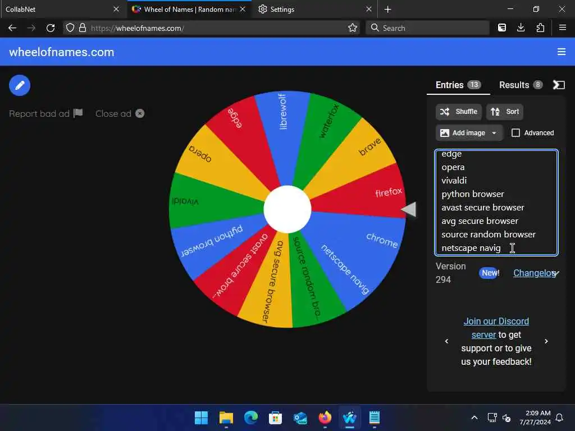This screenshot has height=431, width=575.
Task: Click the tracking protection shield icon
Action: click(70, 28)
